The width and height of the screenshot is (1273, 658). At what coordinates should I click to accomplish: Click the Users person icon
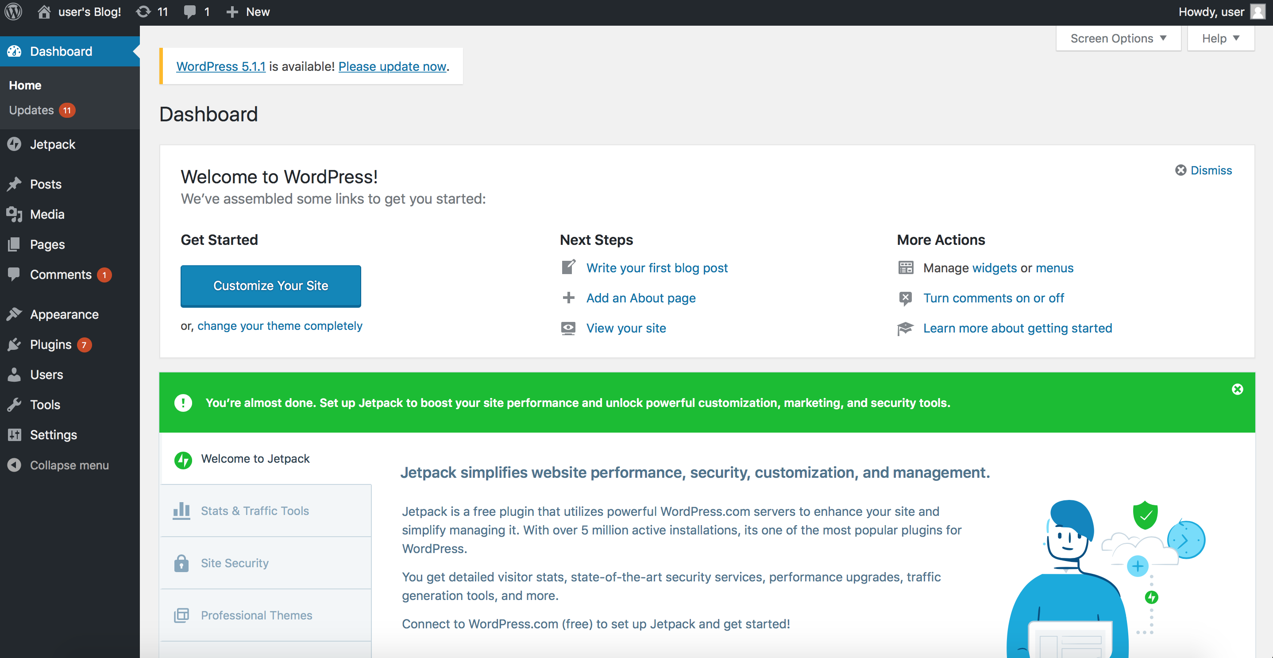click(x=14, y=374)
